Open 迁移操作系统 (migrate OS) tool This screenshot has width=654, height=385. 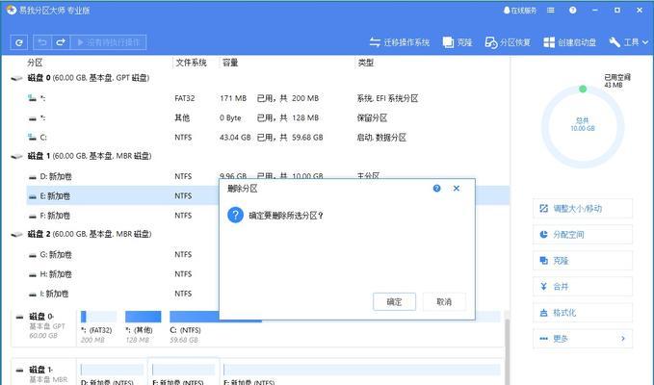click(x=401, y=42)
